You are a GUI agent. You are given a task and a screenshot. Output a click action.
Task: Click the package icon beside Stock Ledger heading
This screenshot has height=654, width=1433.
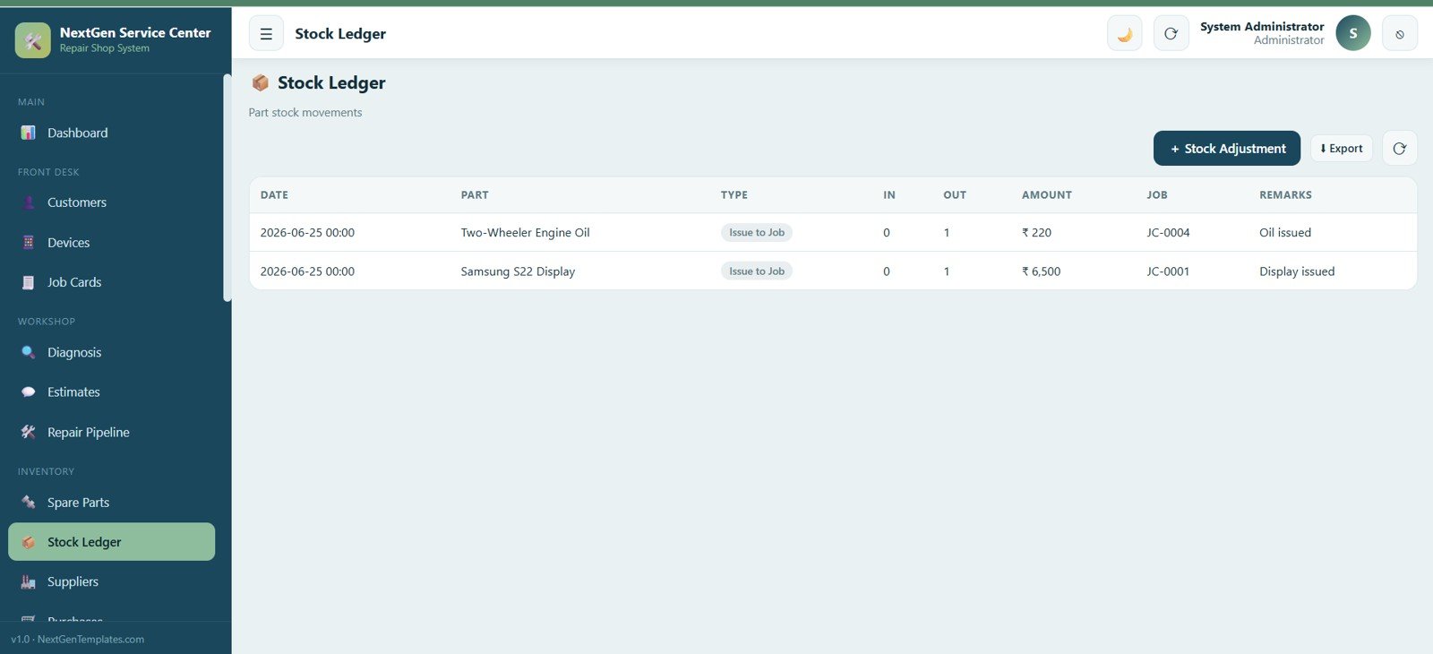pyautogui.click(x=261, y=82)
